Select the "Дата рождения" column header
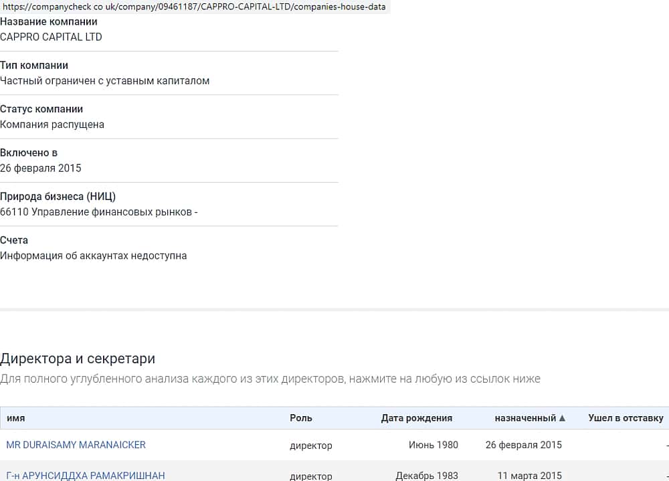This screenshot has width=669, height=481. 416,418
